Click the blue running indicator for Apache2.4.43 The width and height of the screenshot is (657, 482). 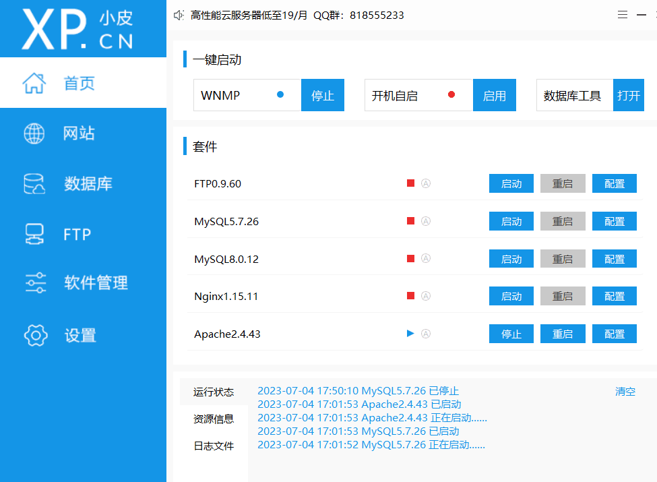(410, 334)
